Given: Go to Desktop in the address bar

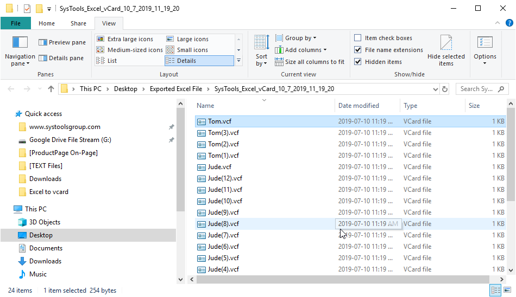Looking at the screenshot, I should [125, 89].
